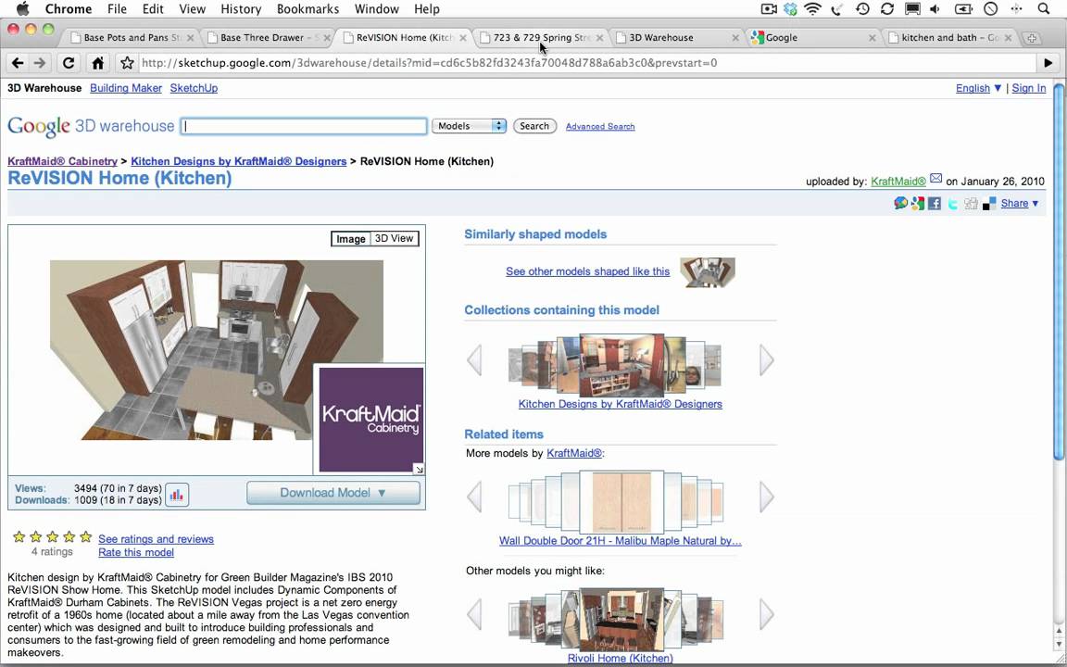Image resolution: width=1067 pixels, height=667 pixels.
Task: Open the Apple menu
Action: (22, 9)
